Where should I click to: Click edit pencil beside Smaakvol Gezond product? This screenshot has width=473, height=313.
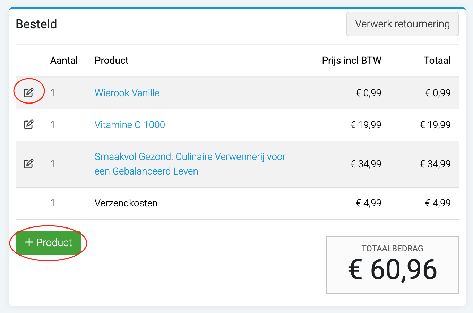(28, 164)
